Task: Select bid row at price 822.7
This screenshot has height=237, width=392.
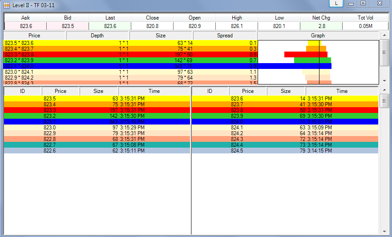Action: pyautogui.click(x=97, y=145)
